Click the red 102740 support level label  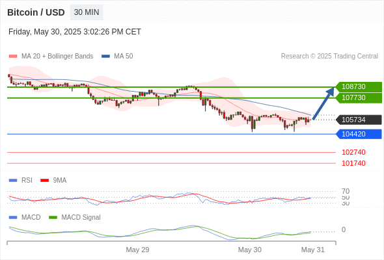tap(353, 152)
